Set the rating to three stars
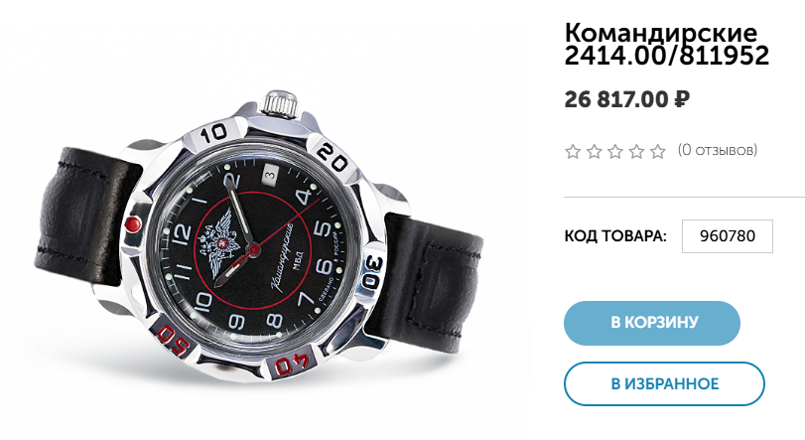805x440 pixels. tap(615, 151)
